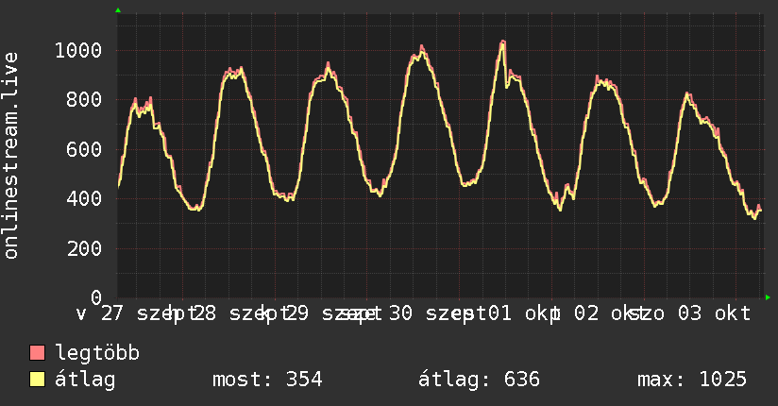Viewport: 778px width, 406px height.
Task: Click the green arrow at X axis end
Action: [768, 297]
